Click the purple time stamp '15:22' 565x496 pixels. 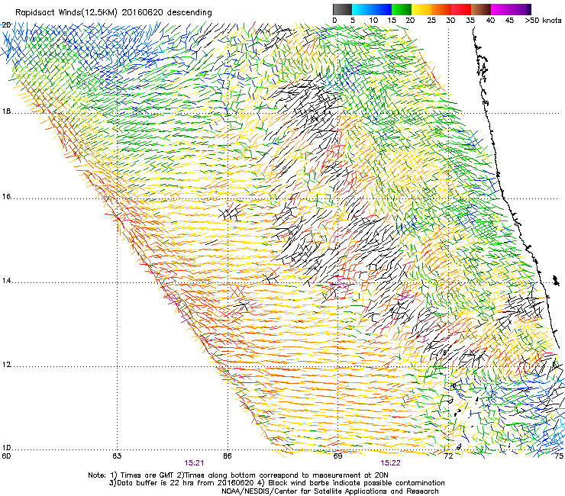391,463
